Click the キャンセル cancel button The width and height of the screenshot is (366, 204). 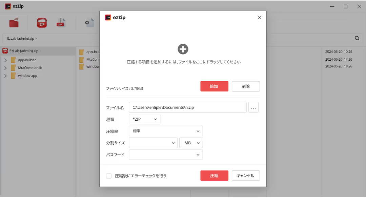click(246, 176)
